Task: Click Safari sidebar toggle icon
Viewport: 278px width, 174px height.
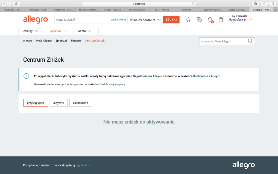Action: (x=17, y=4)
